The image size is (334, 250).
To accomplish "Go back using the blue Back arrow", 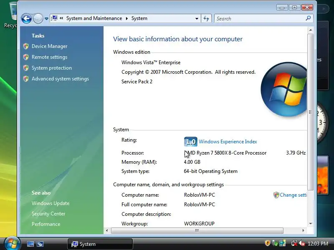I will (27, 18).
